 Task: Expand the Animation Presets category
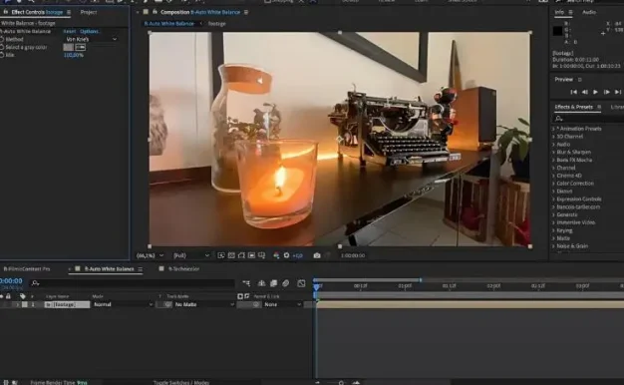pyautogui.click(x=553, y=129)
